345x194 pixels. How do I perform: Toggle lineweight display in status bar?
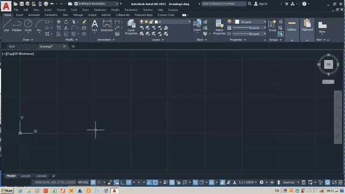coord(165,182)
